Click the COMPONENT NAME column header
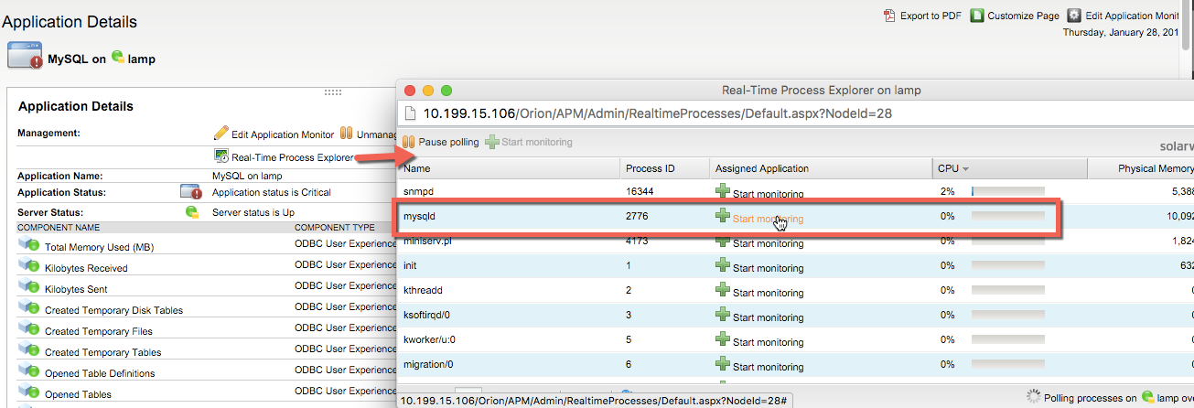Viewport: 1194px width, 408px height. 59,227
